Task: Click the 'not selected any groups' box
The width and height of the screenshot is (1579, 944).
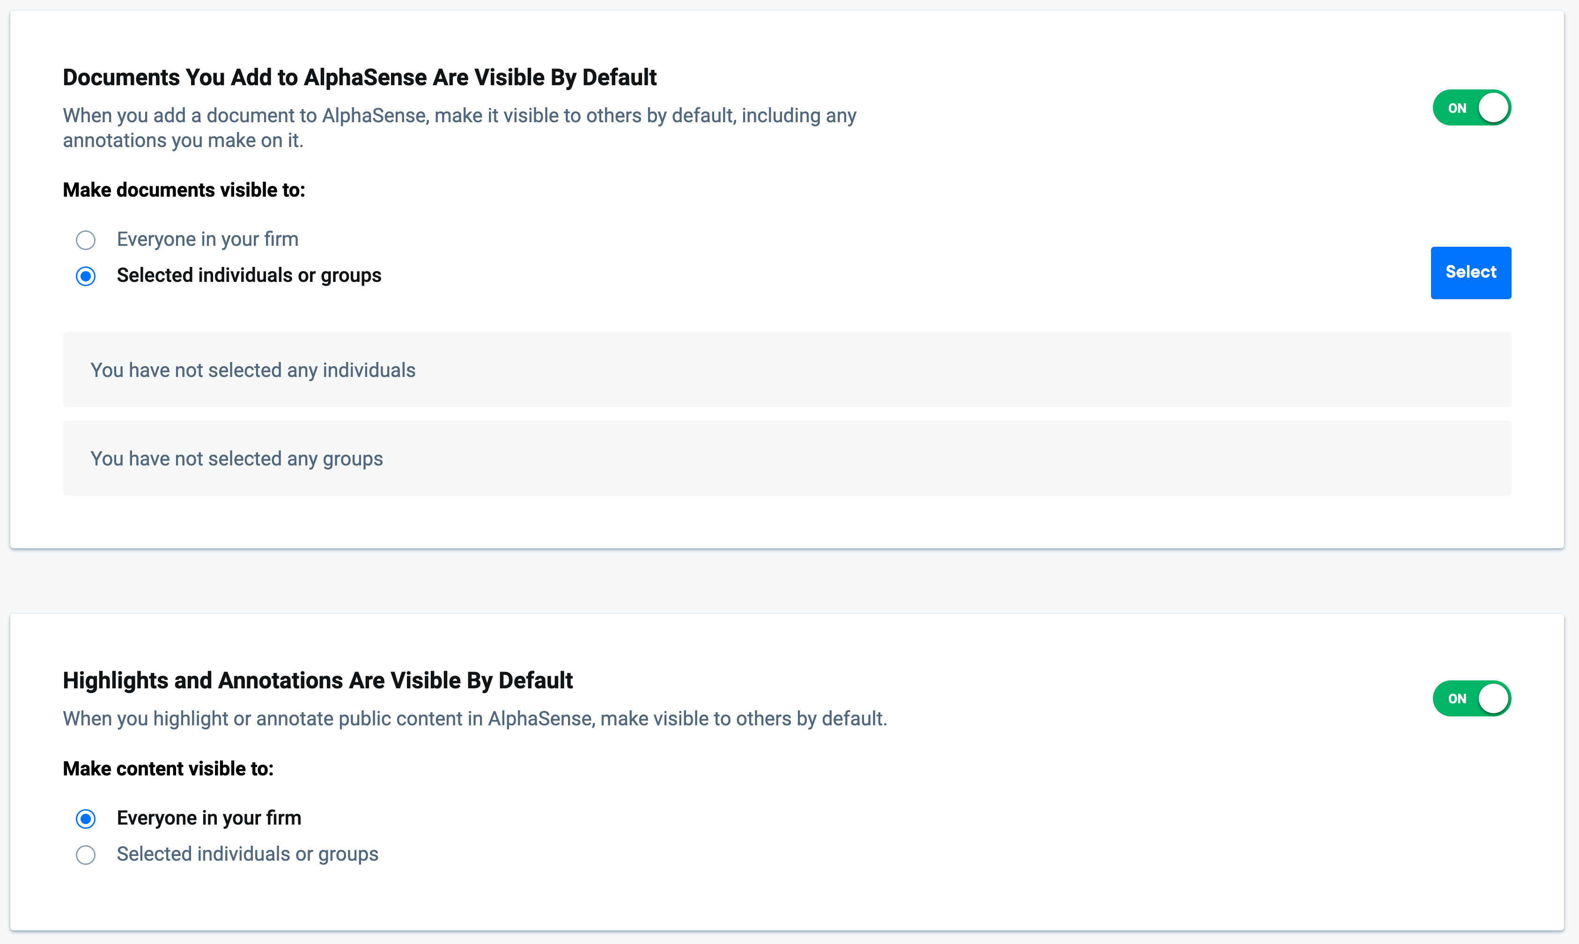Action: pyautogui.click(x=787, y=458)
